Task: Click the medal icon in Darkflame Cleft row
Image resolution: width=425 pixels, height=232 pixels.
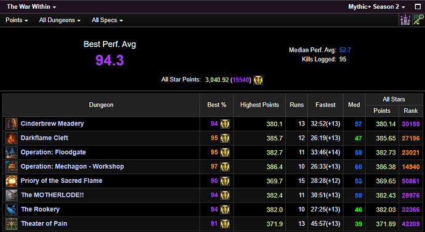Action: point(225,138)
